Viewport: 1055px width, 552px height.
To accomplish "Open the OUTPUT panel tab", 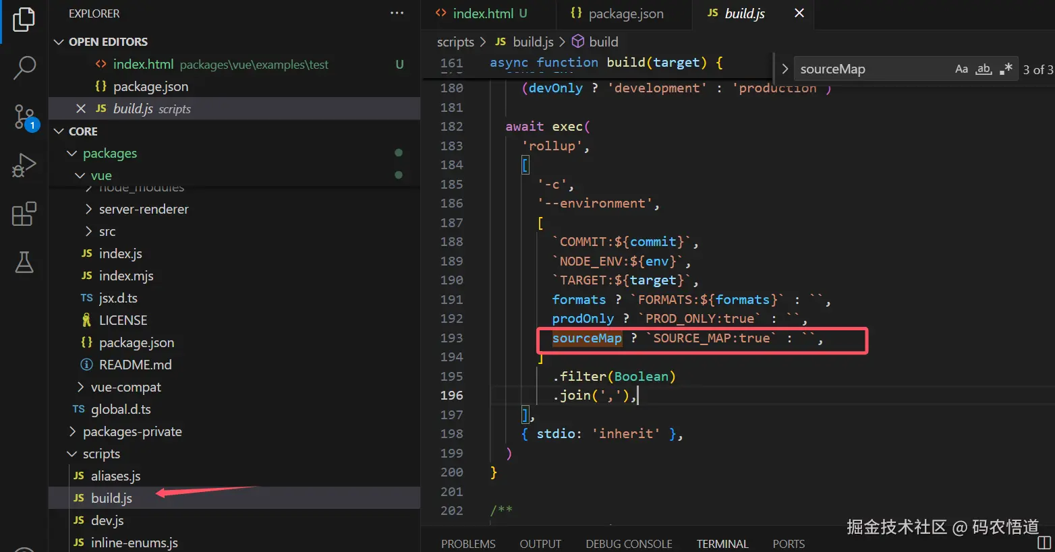I will tap(540, 544).
